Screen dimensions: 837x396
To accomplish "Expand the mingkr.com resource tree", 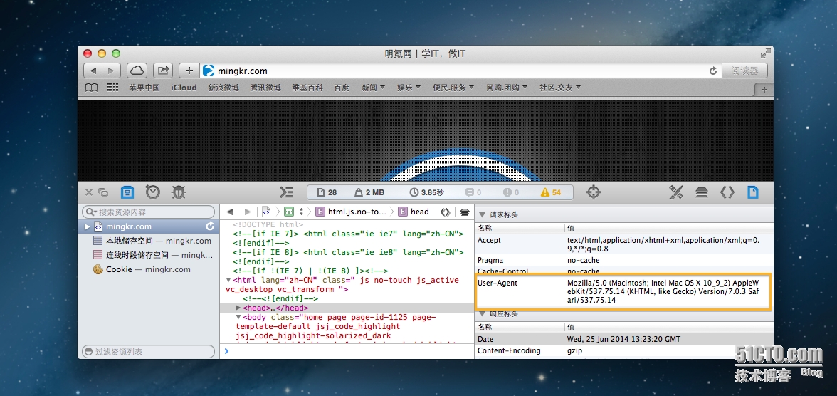I will tap(87, 226).
